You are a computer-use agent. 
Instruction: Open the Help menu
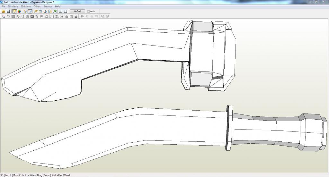point(58,6)
